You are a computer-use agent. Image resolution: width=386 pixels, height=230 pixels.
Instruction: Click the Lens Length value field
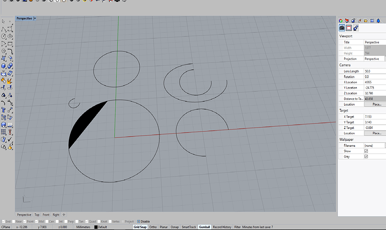pyautogui.click(x=375, y=71)
